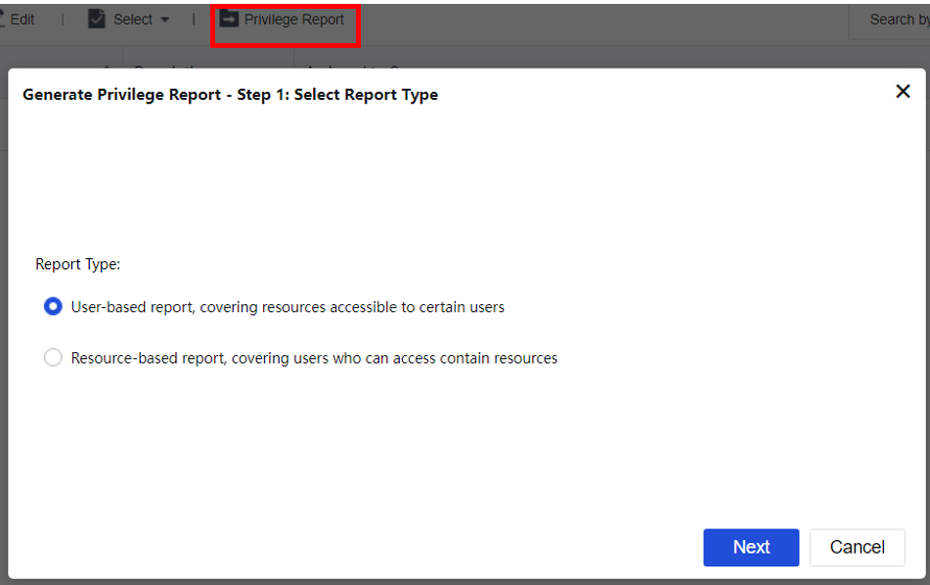Viewport: 930px width, 585px height.
Task: Click the Select checkmark icon in toolbar
Action: point(97,20)
